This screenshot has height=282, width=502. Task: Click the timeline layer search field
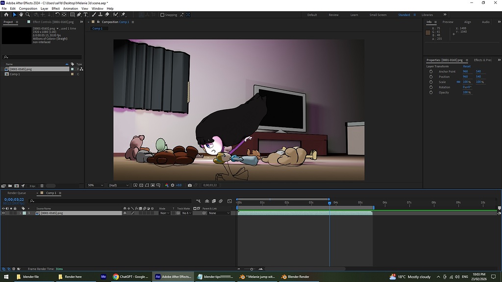[110, 201]
